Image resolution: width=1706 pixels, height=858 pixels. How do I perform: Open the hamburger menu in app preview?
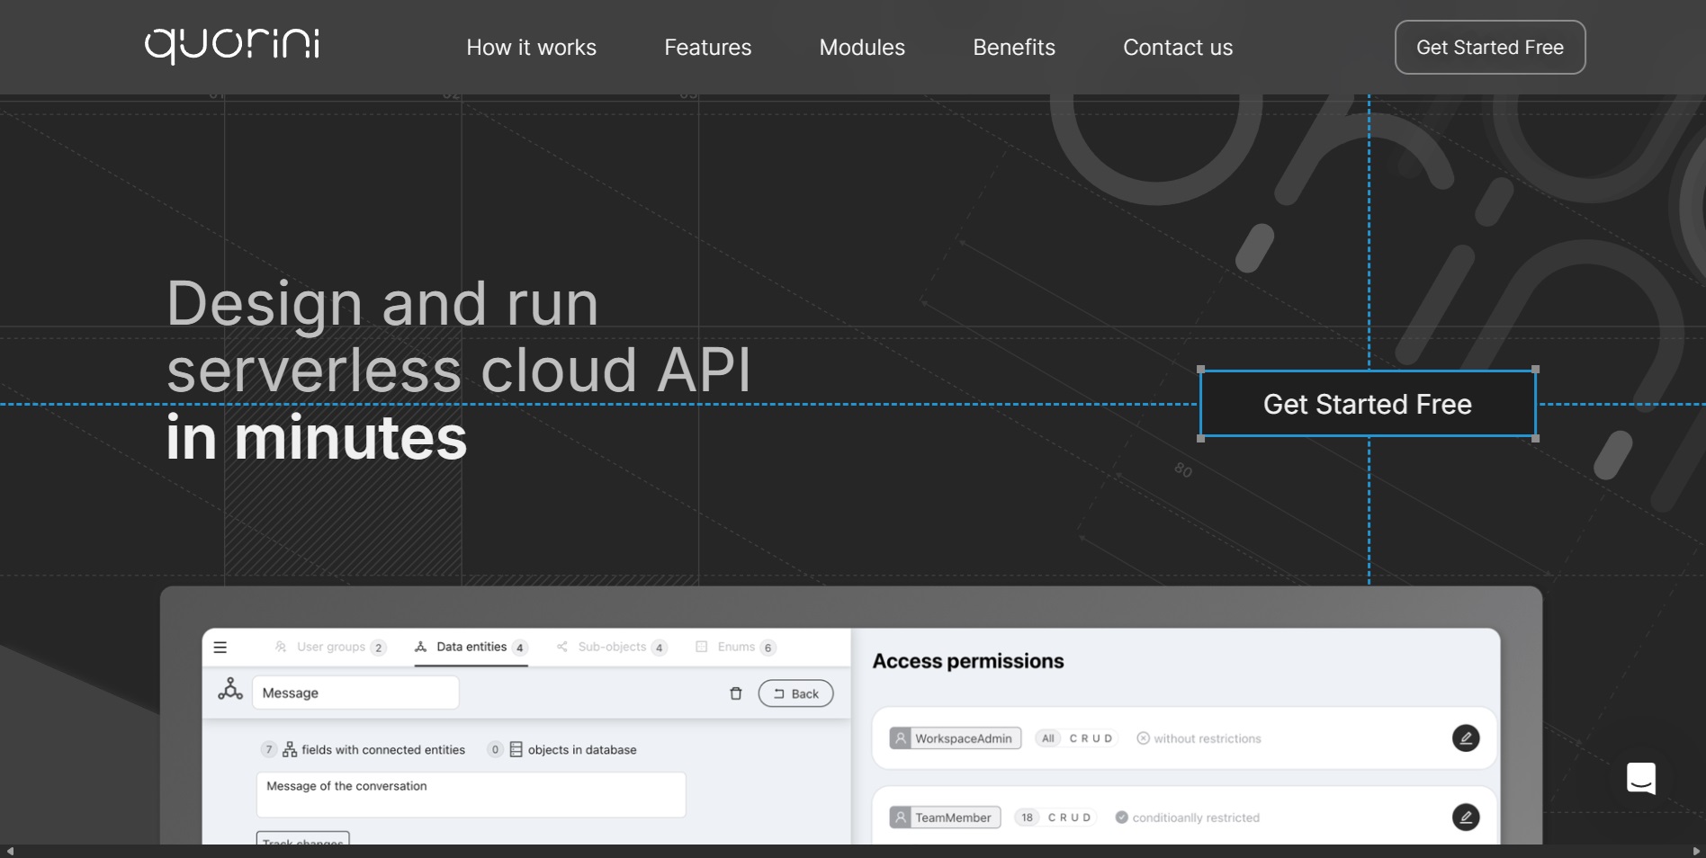[x=220, y=647]
